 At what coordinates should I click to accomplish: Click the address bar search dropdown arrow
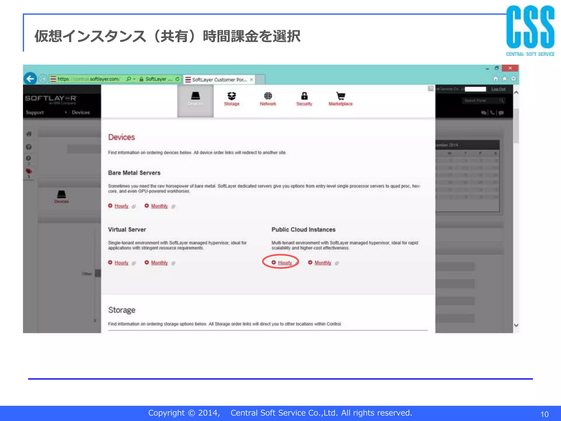(x=134, y=79)
